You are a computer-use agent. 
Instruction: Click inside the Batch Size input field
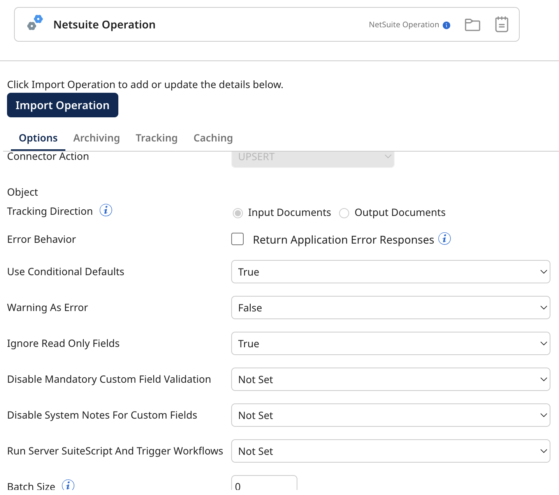[x=264, y=487]
